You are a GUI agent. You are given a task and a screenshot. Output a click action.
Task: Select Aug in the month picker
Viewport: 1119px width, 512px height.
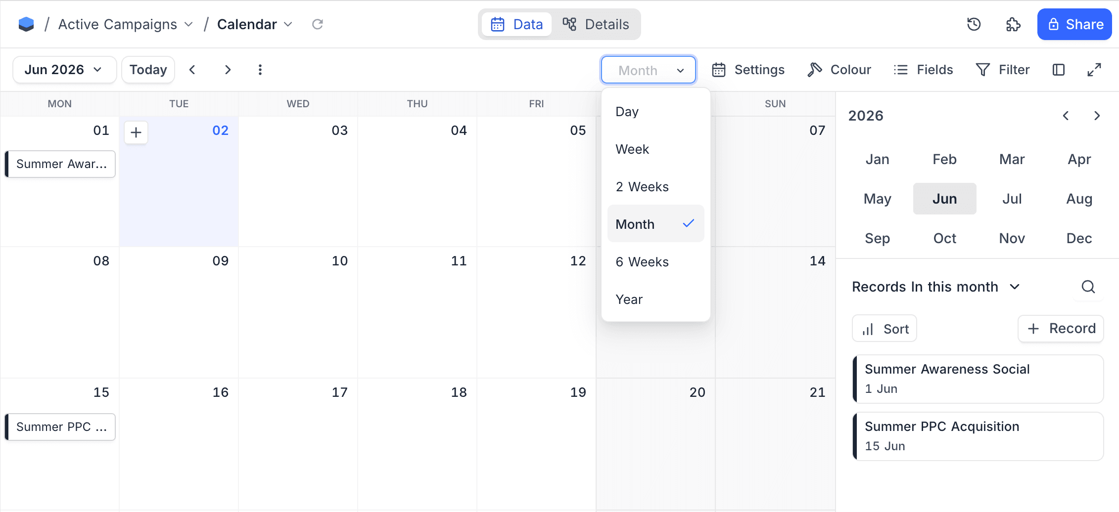pos(1079,199)
